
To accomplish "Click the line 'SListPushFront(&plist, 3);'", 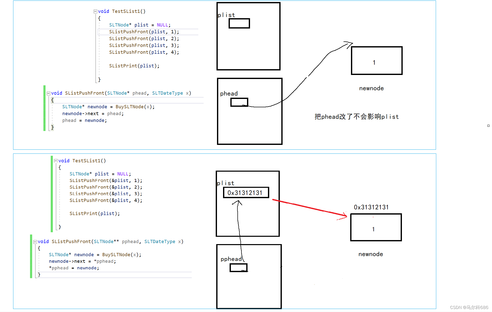I will click(106, 194).
